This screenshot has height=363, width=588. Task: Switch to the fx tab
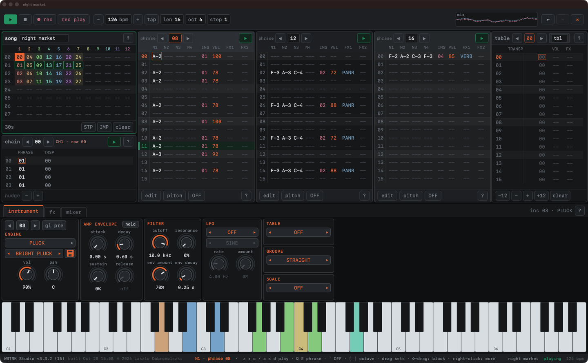pos(52,212)
